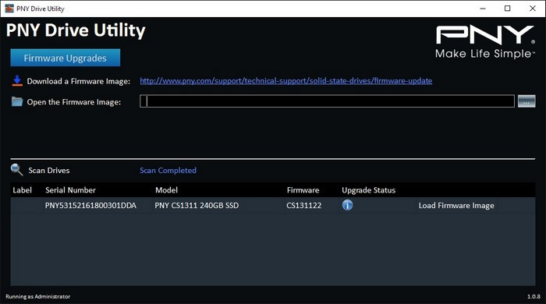Screen dimensions: 546x304
Task: Click the Firmware column header
Action: [303, 190]
